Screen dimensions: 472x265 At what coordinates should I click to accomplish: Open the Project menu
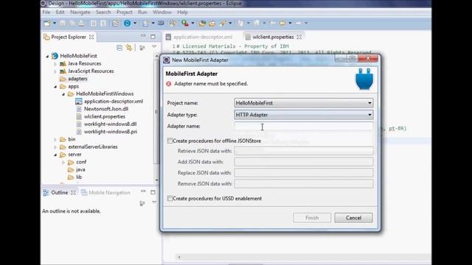pyautogui.click(x=125, y=13)
